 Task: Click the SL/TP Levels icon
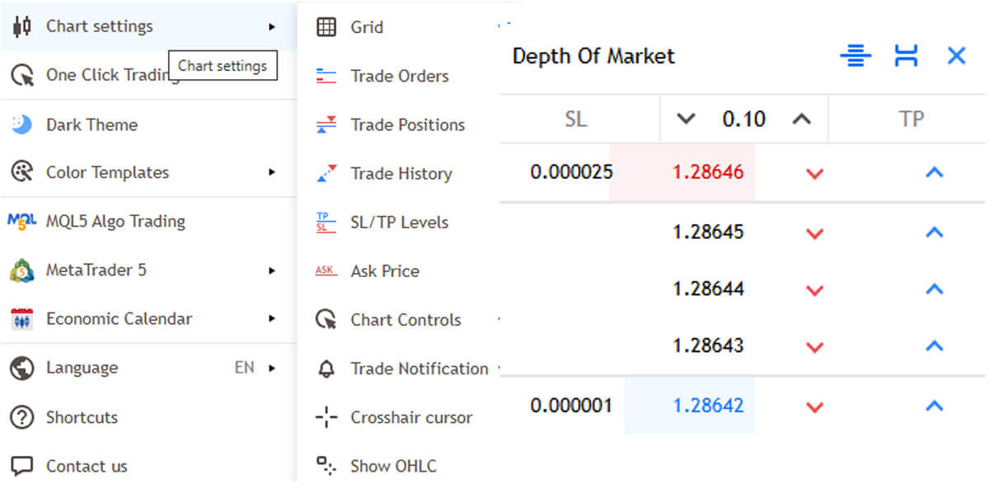click(326, 223)
